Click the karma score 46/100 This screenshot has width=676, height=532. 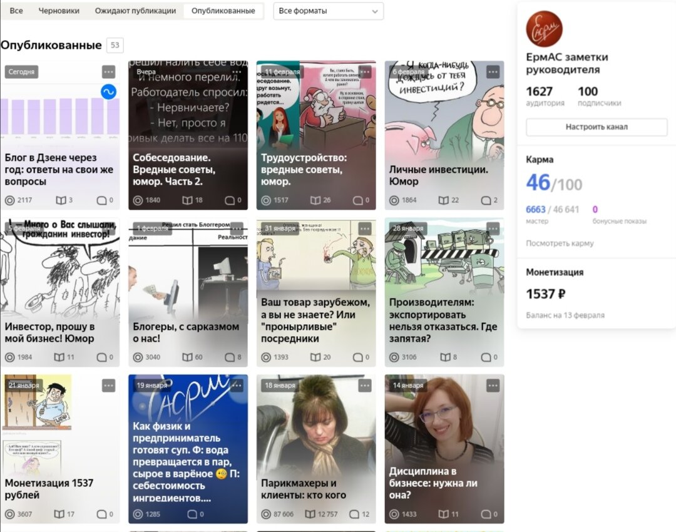554,183
